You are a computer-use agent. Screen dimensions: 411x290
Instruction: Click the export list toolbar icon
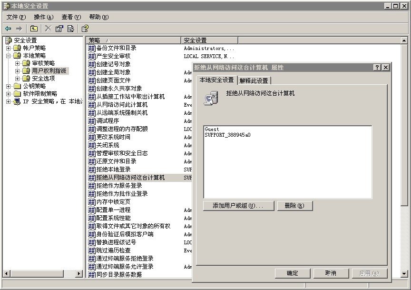pos(71,28)
